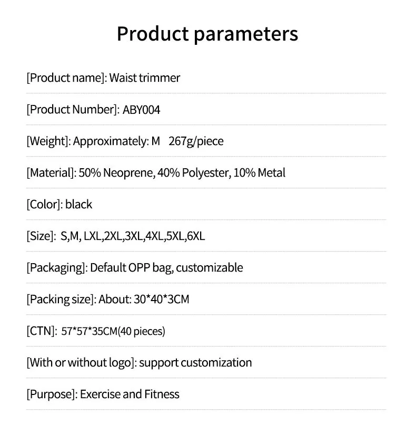Click the "[Weight]" label
The width and height of the screenshot is (416, 425).
48,141
